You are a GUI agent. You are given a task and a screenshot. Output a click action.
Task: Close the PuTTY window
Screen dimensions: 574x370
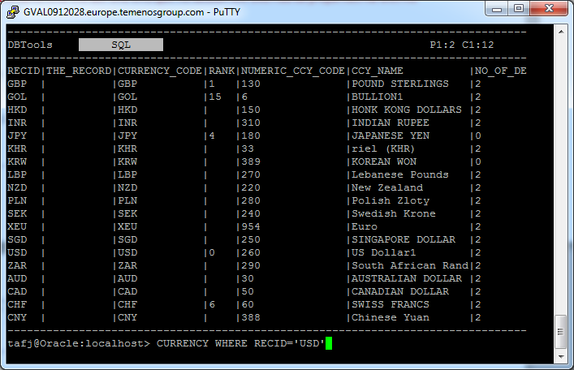point(549,8)
